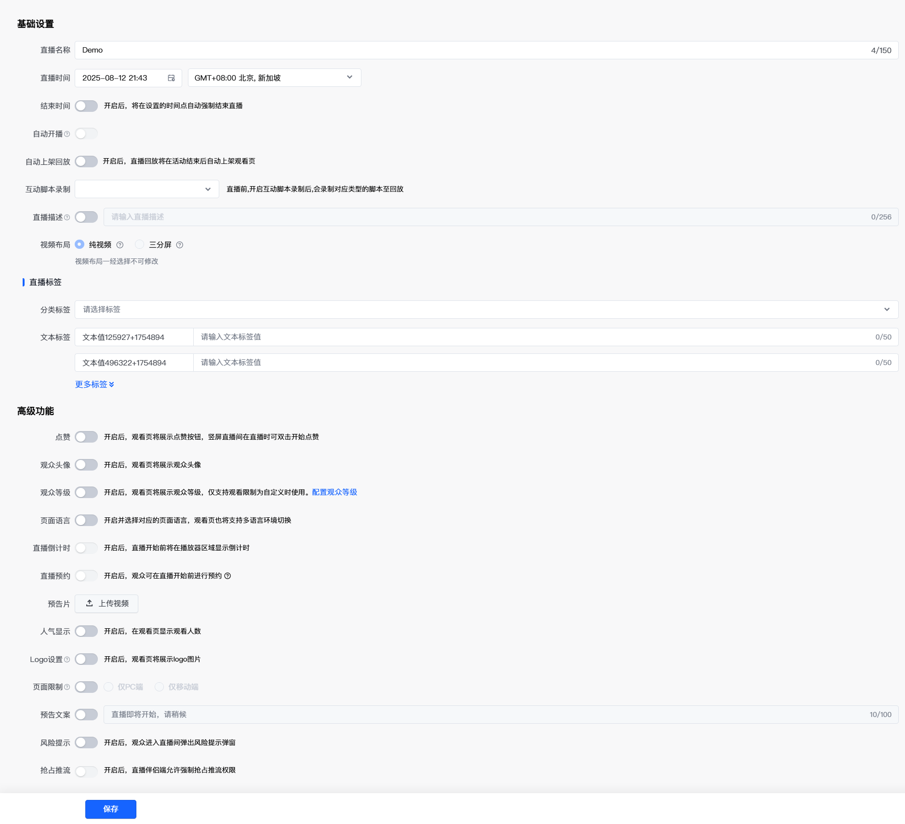
Task: Click help icon next to 自动开播
Action: [67, 134]
